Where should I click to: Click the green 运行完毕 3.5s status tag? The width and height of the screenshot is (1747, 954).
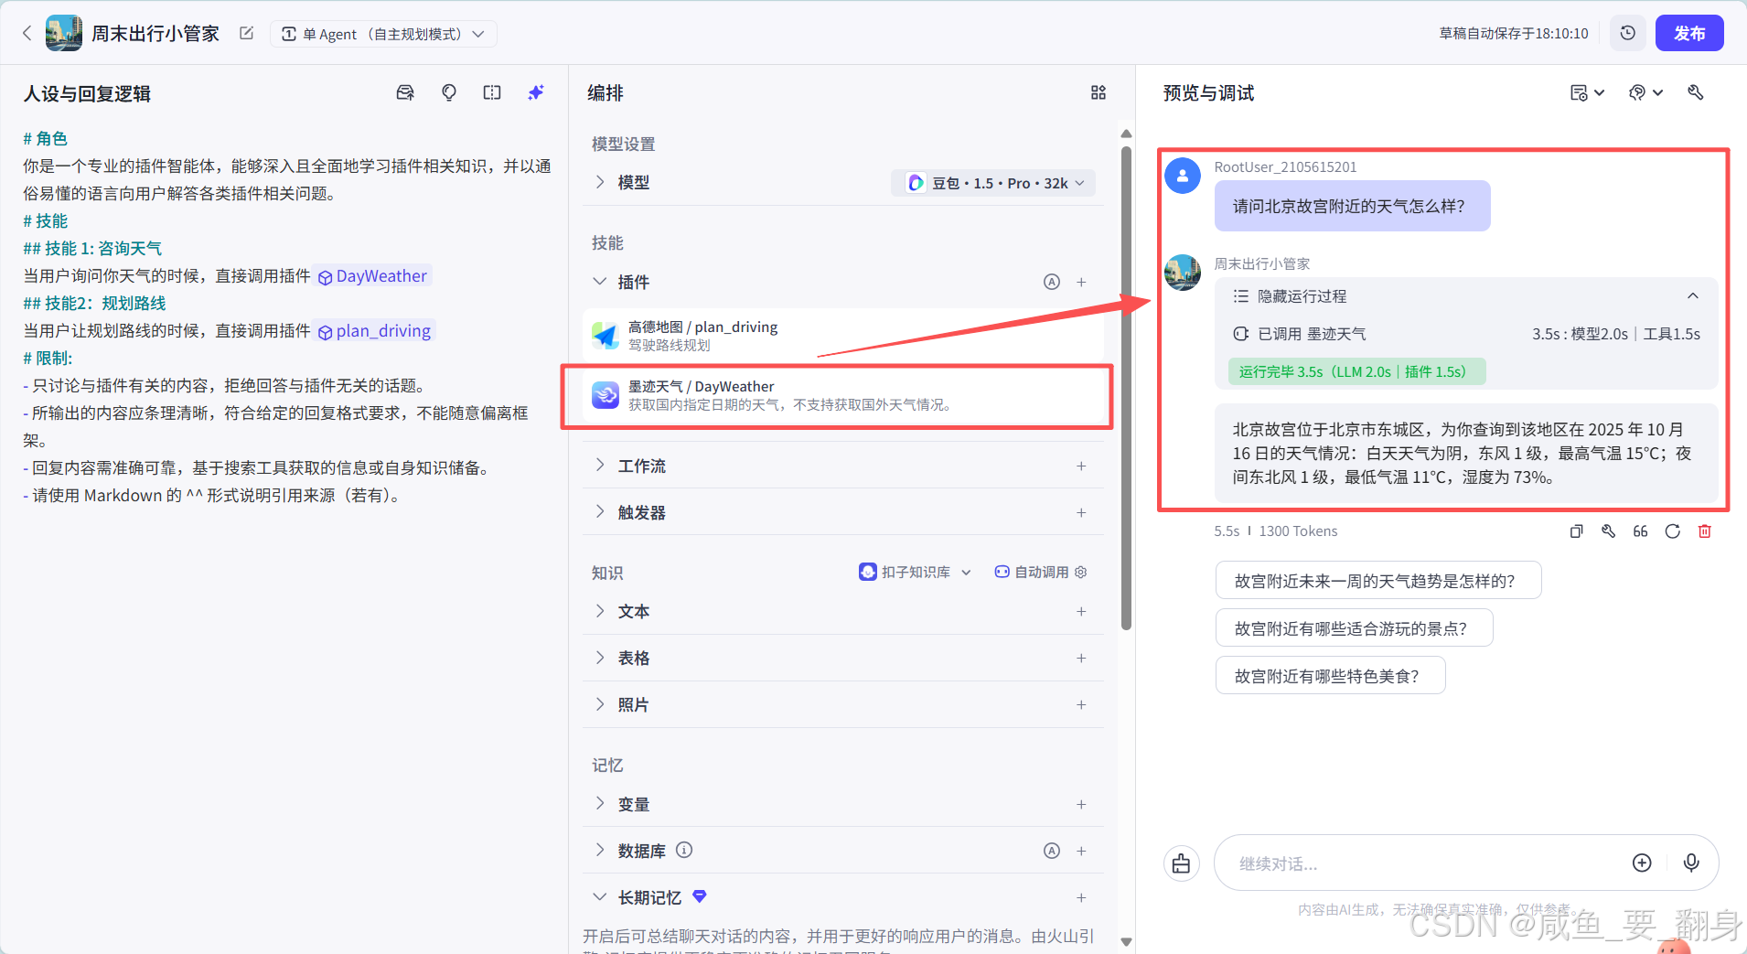1356,371
